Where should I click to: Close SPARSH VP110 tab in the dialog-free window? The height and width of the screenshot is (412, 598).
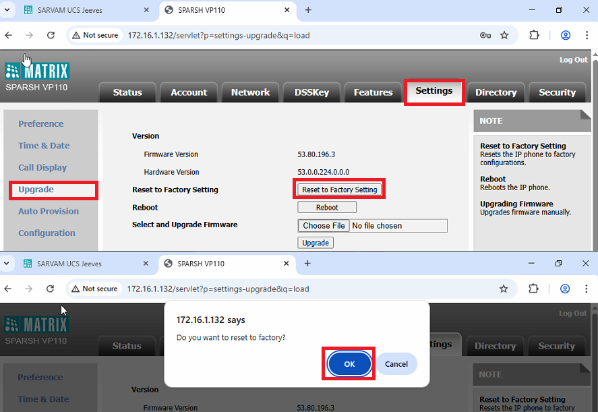[x=287, y=10]
